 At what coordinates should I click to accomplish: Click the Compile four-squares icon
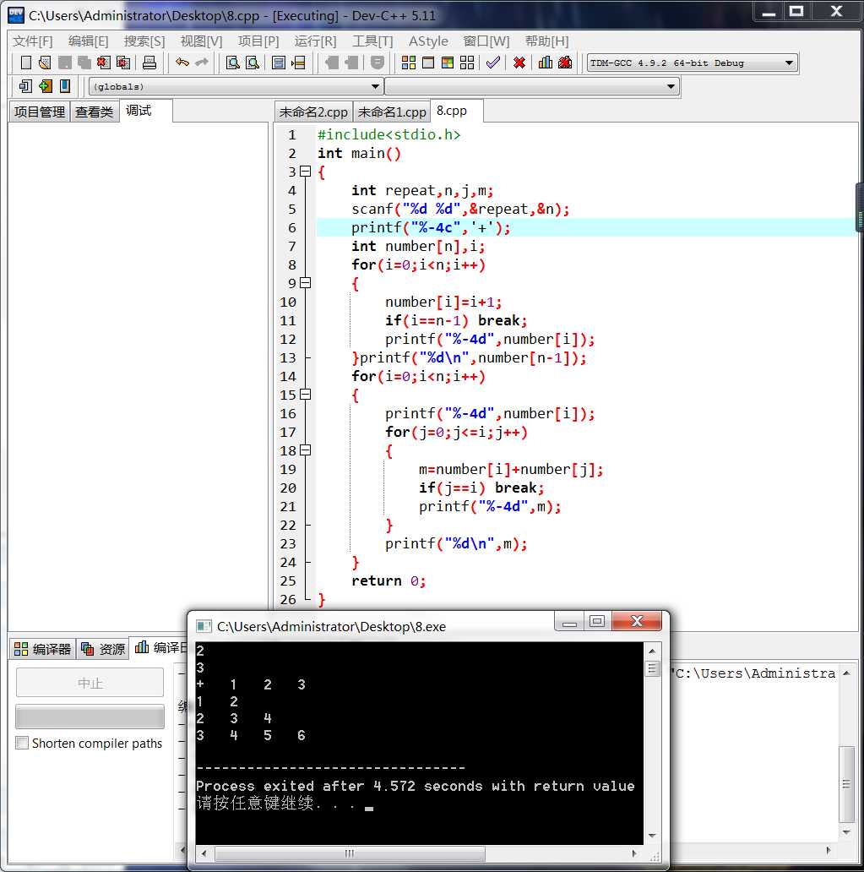point(409,63)
